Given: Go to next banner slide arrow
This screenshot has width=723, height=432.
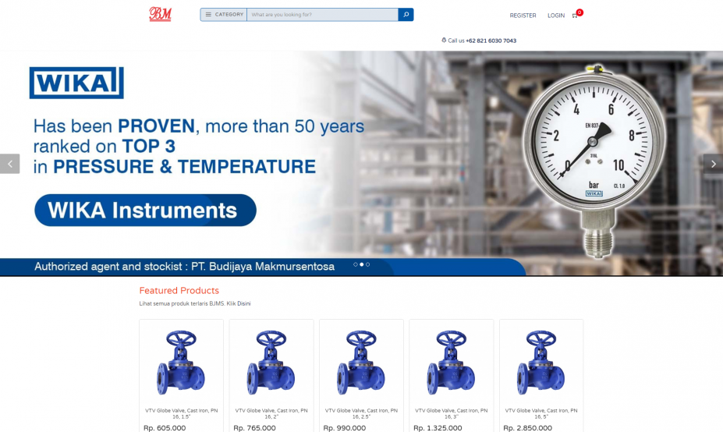Looking at the screenshot, I should (713, 164).
